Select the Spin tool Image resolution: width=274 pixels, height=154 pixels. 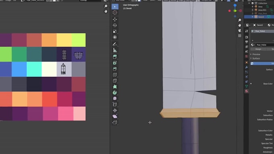pos(115,93)
